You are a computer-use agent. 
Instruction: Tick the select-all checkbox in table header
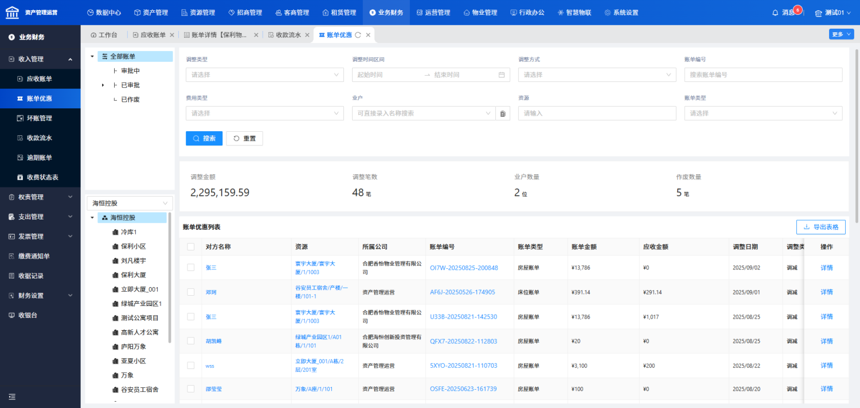[191, 246]
